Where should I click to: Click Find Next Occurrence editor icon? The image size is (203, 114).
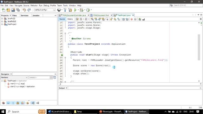100,19
